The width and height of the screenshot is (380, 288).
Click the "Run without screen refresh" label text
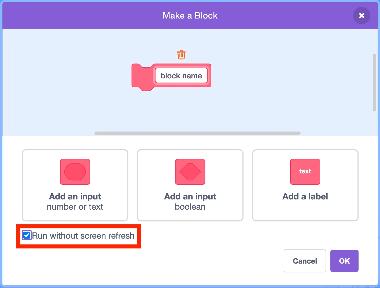coord(83,236)
